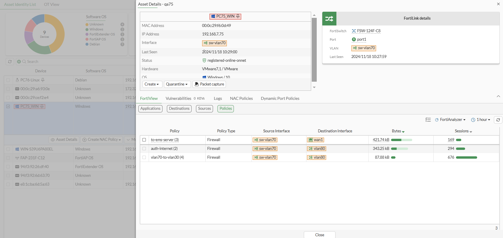Click the asset details vertical scrollbar
The image size is (503, 238).
[x=314, y=50]
